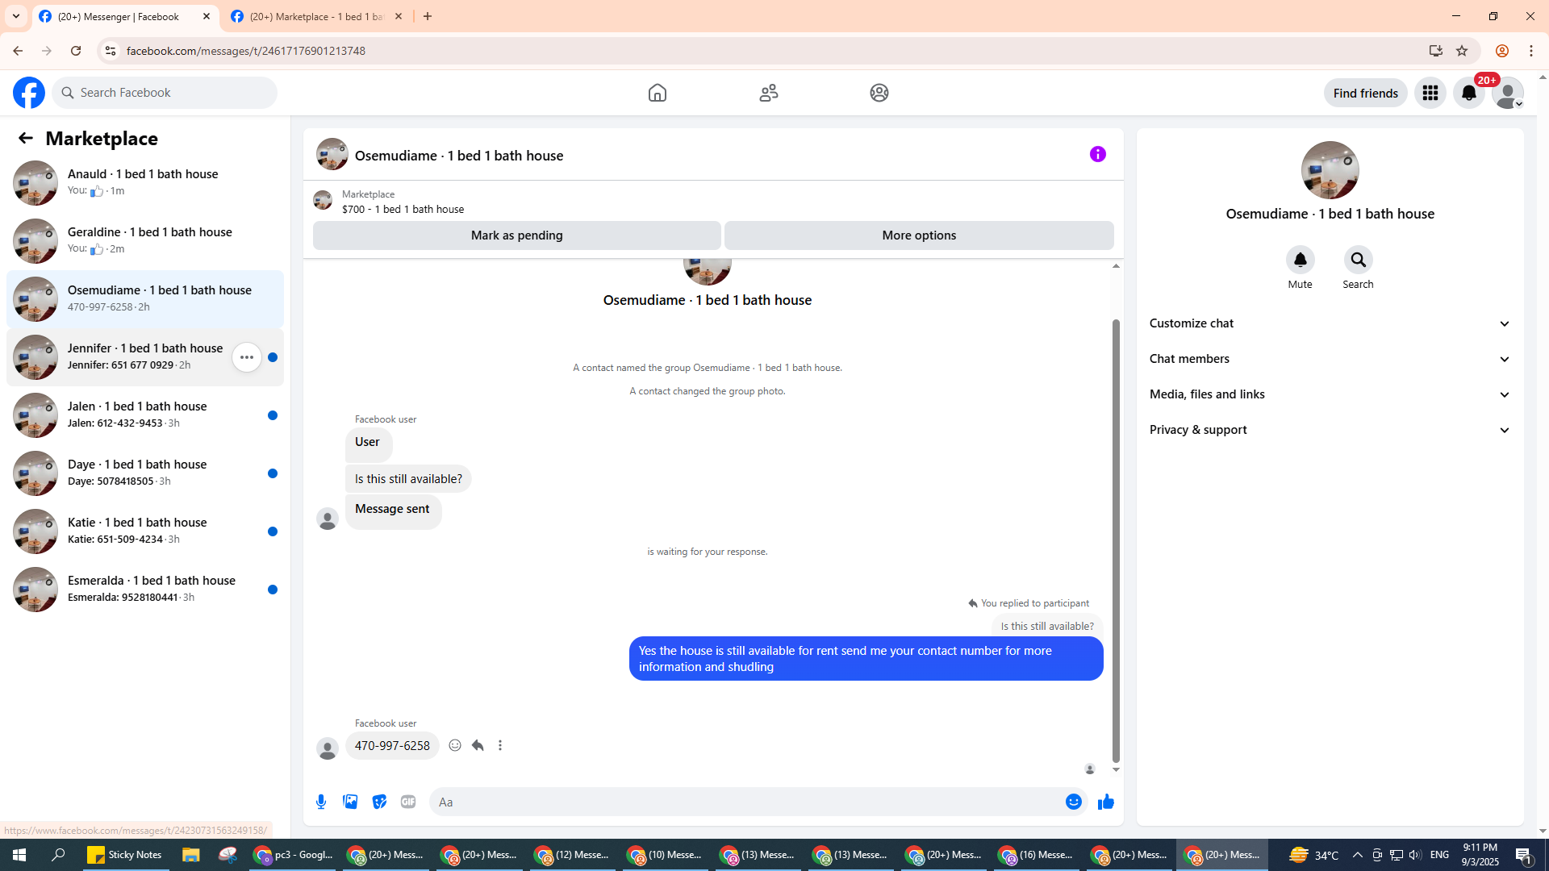The width and height of the screenshot is (1549, 871).
Task: Open the Daye conversation
Action: coord(145,473)
